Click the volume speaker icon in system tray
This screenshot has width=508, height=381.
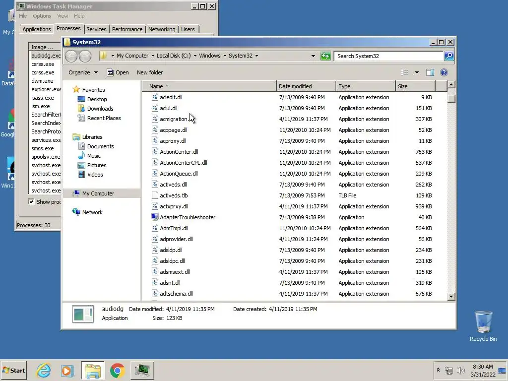click(x=460, y=370)
